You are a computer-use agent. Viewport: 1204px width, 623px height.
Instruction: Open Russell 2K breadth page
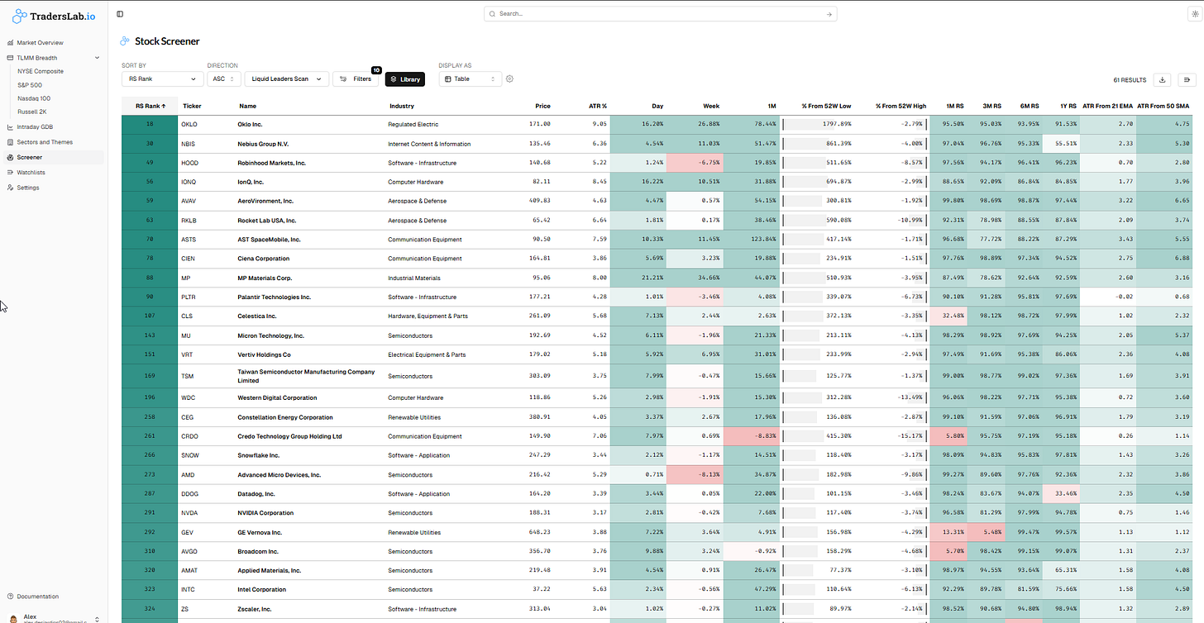[x=32, y=112]
